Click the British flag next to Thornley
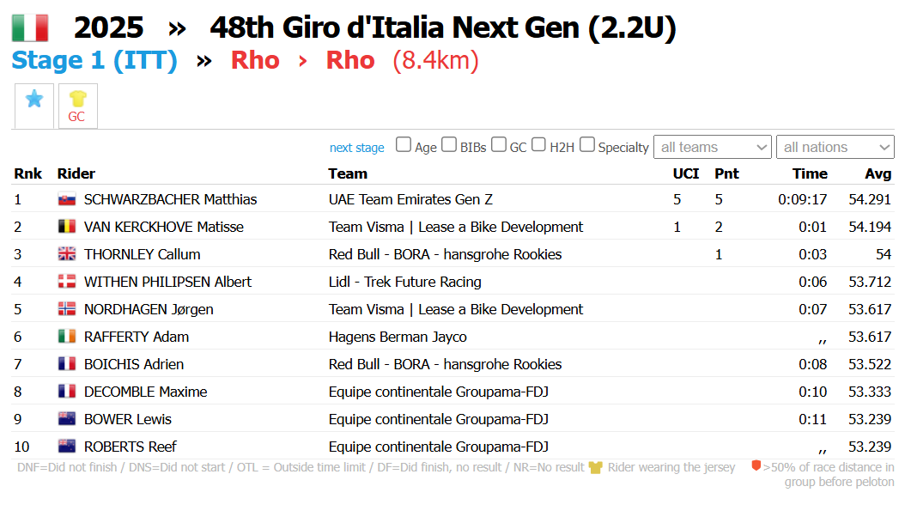 67,255
